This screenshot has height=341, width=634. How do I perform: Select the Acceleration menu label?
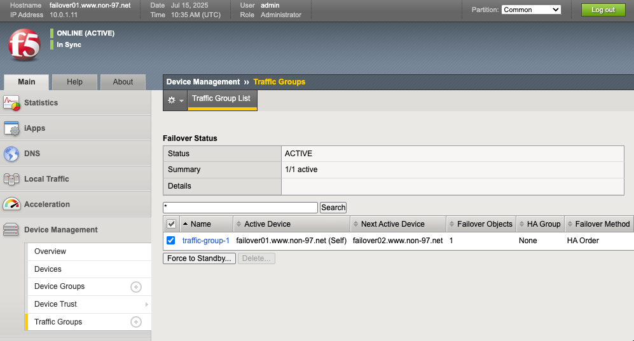click(47, 204)
